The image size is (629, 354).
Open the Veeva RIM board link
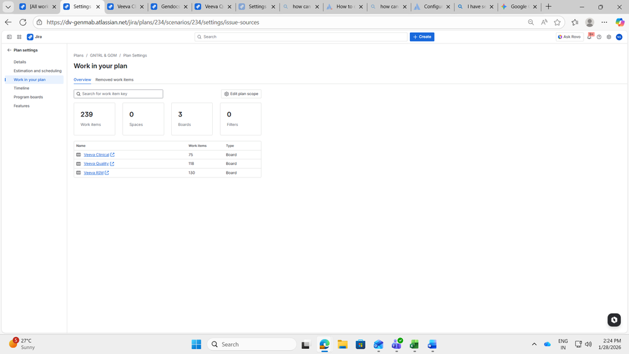pyautogui.click(x=93, y=173)
